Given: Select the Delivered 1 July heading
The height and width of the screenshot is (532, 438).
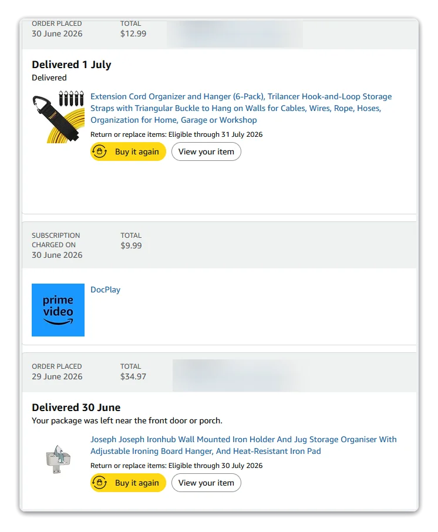Looking at the screenshot, I should [72, 65].
